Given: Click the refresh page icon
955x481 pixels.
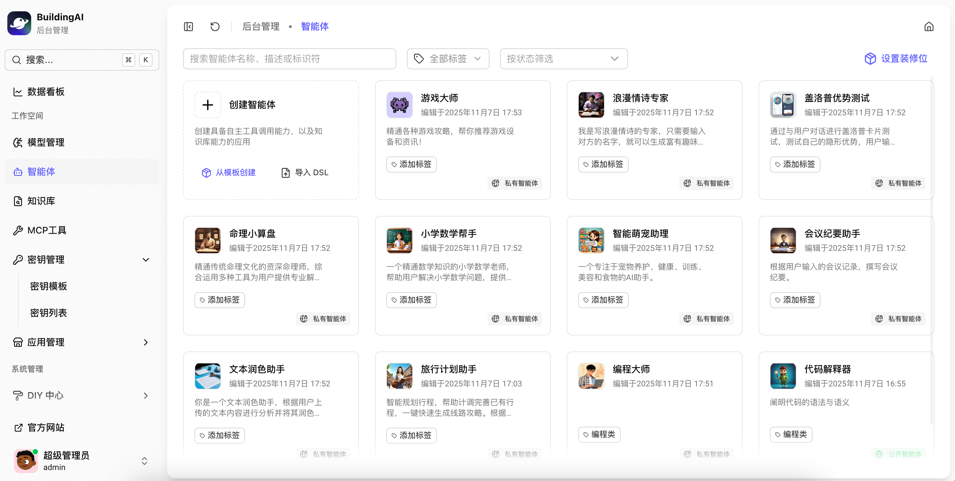Looking at the screenshot, I should (215, 27).
